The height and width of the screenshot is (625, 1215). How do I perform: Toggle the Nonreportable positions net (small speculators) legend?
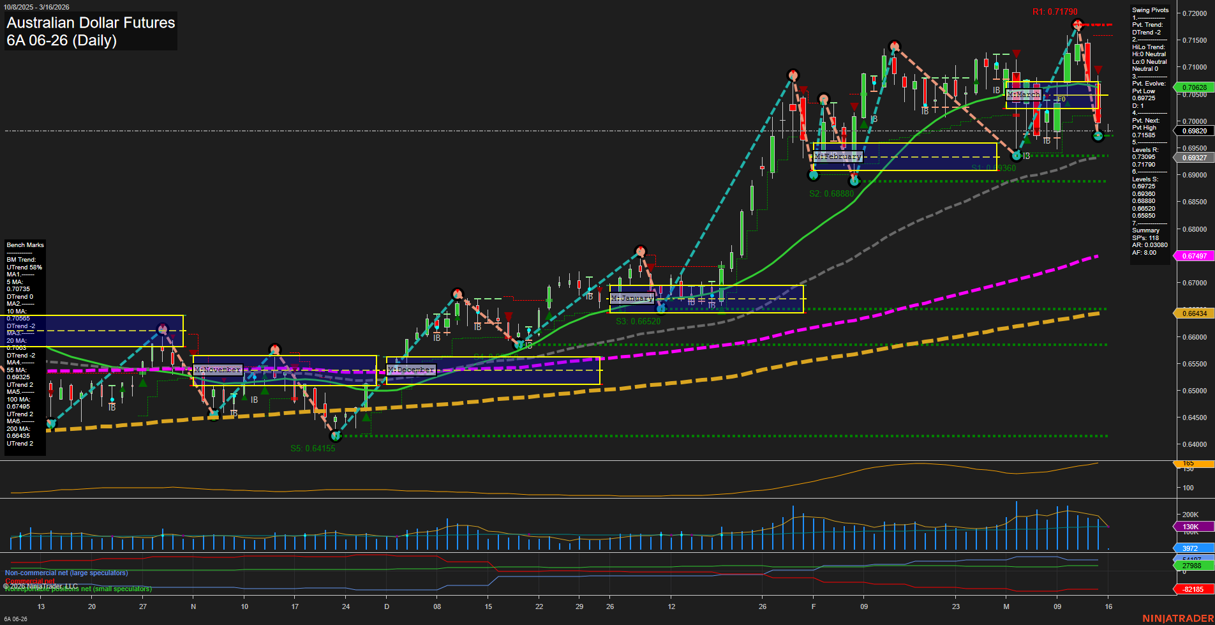[x=78, y=589]
